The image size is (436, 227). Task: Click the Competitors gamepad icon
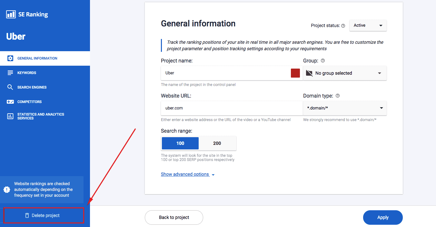10,102
